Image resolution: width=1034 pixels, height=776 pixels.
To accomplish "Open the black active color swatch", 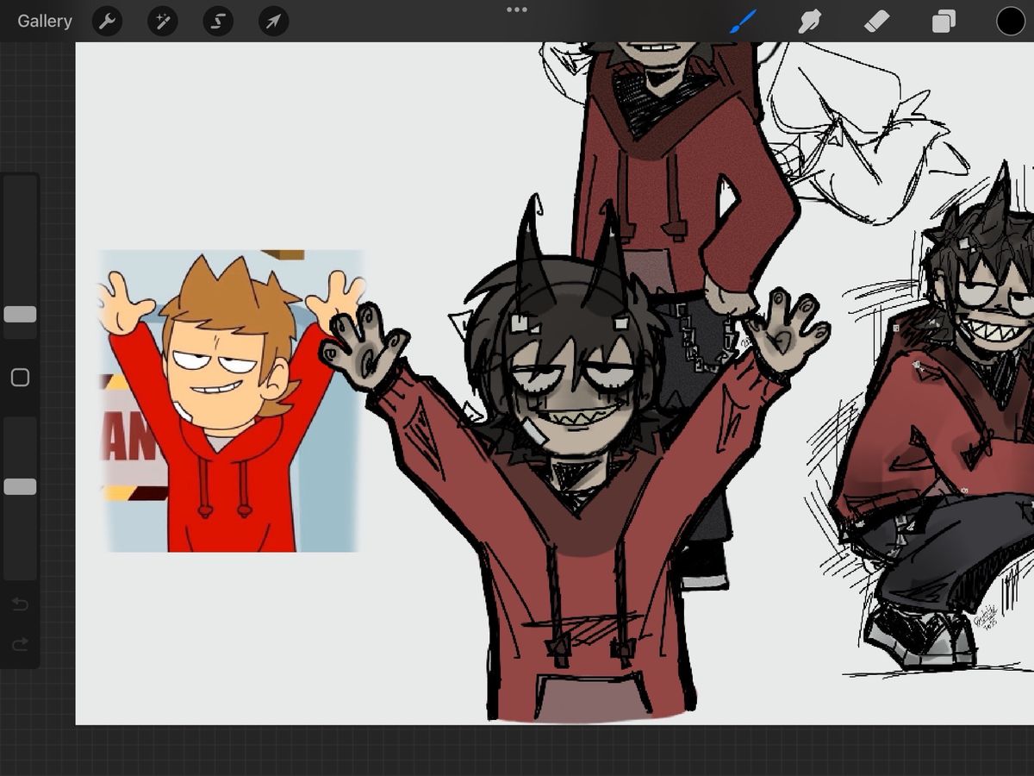I will point(1011,21).
